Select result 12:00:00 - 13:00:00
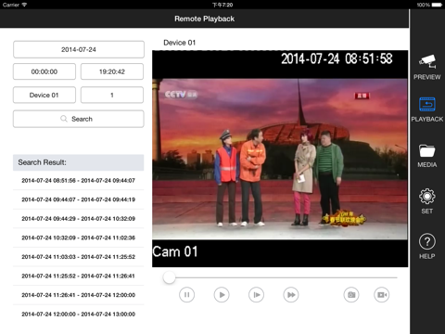Viewport: 445px width, 334px height. point(79,314)
